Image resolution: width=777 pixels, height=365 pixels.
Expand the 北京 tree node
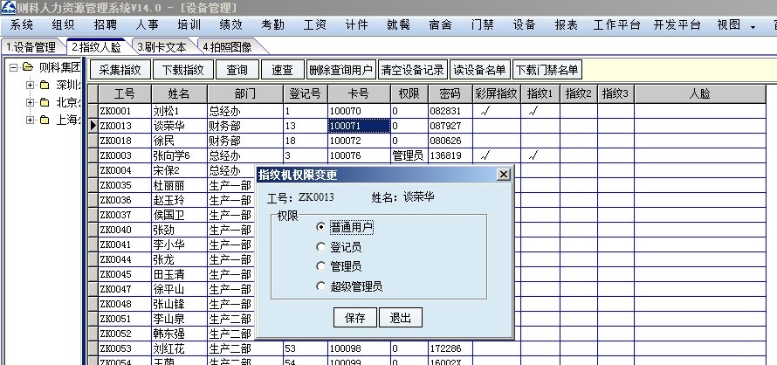tap(31, 103)
